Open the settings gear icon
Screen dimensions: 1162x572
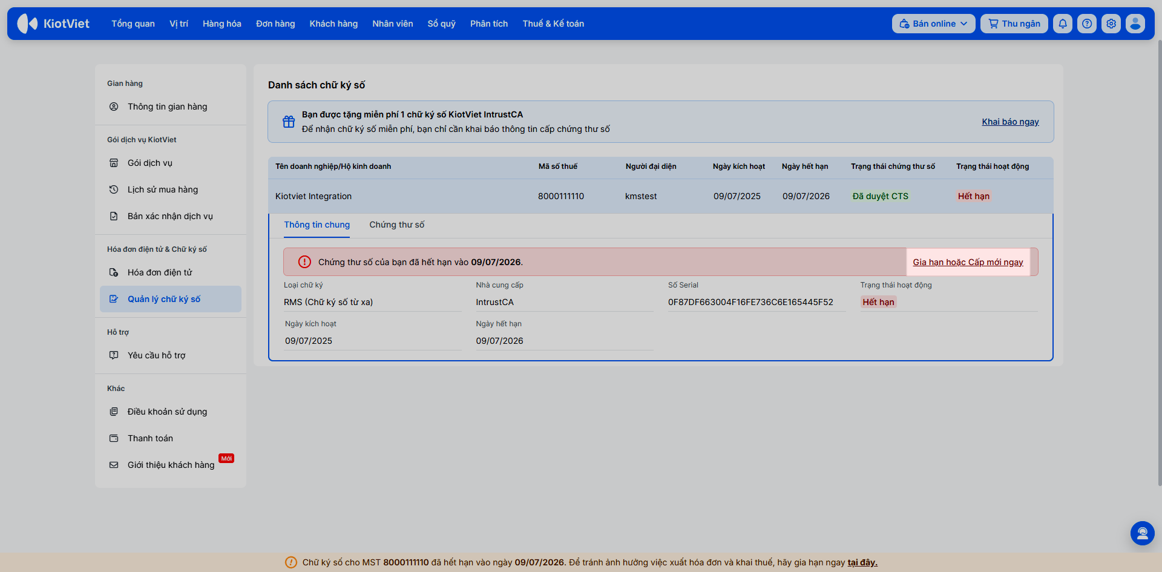(1111, 24)
